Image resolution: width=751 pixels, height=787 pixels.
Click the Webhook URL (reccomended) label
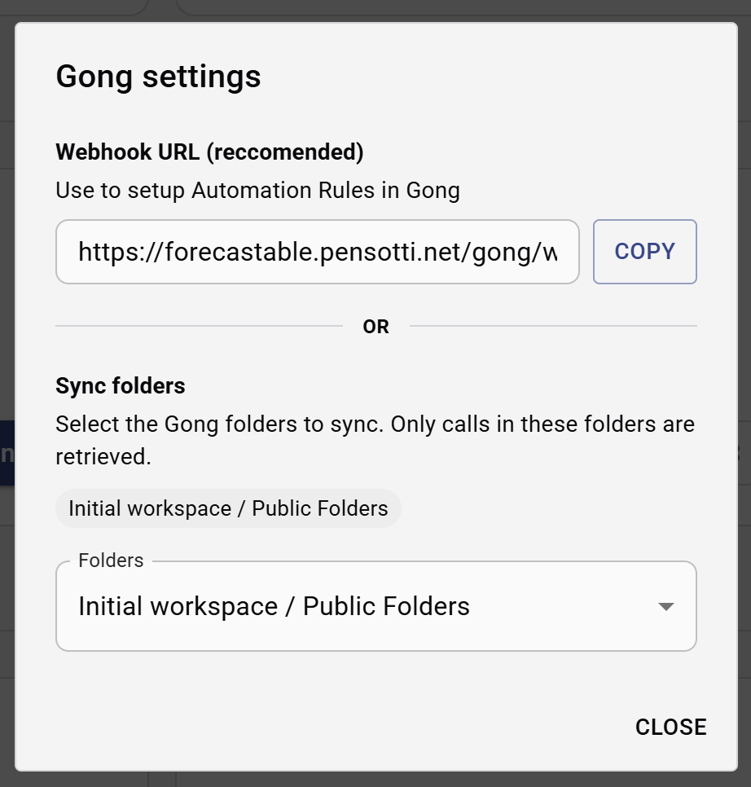(x=209, y=152)
